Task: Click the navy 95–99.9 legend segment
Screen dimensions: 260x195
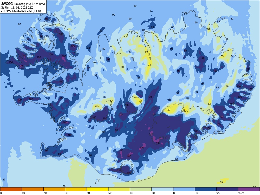Action: pos(227,189)
